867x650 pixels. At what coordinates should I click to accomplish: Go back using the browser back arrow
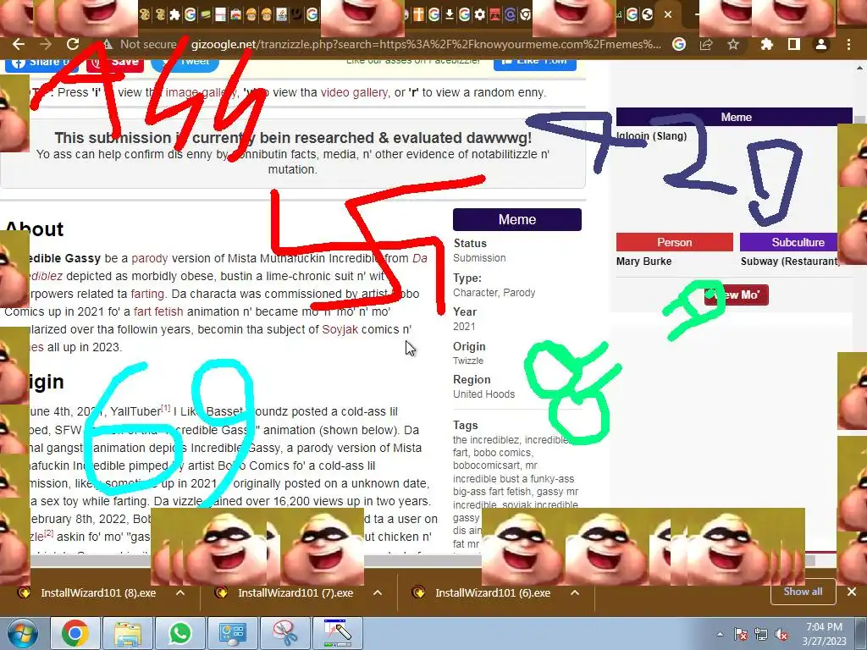(19, 44)
